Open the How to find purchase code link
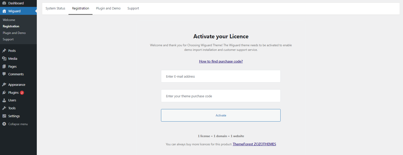 (221, 61)
